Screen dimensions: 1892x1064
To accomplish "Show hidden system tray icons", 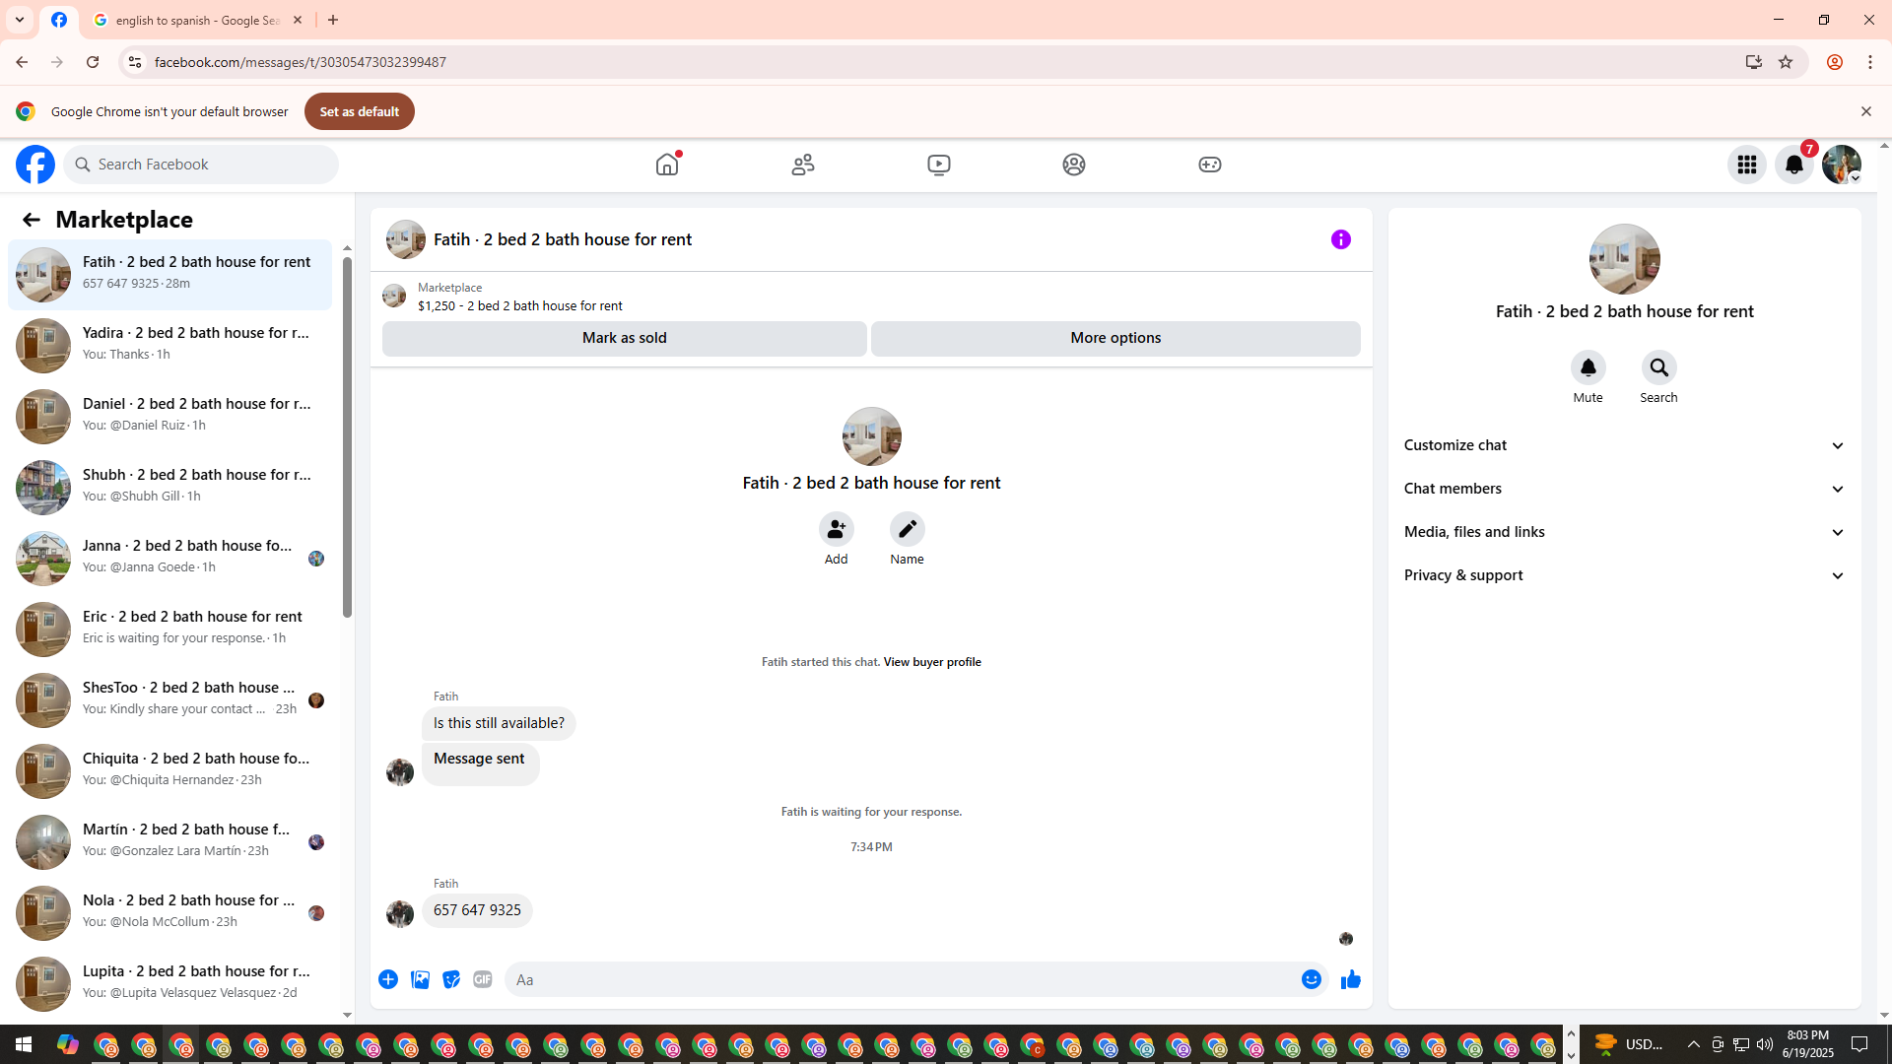I will 1694,1044.
